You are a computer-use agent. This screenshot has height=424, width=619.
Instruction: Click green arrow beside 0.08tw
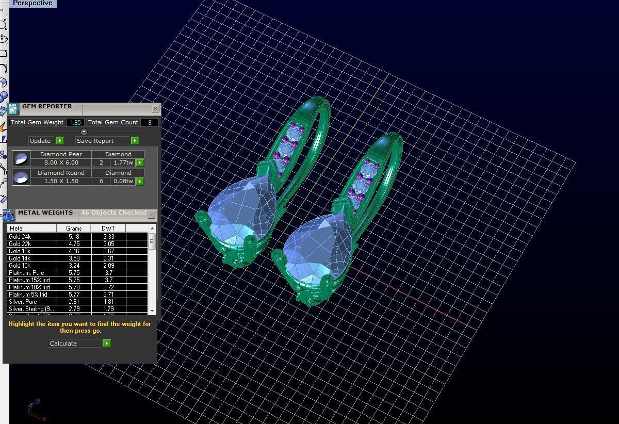coord(140,182)
